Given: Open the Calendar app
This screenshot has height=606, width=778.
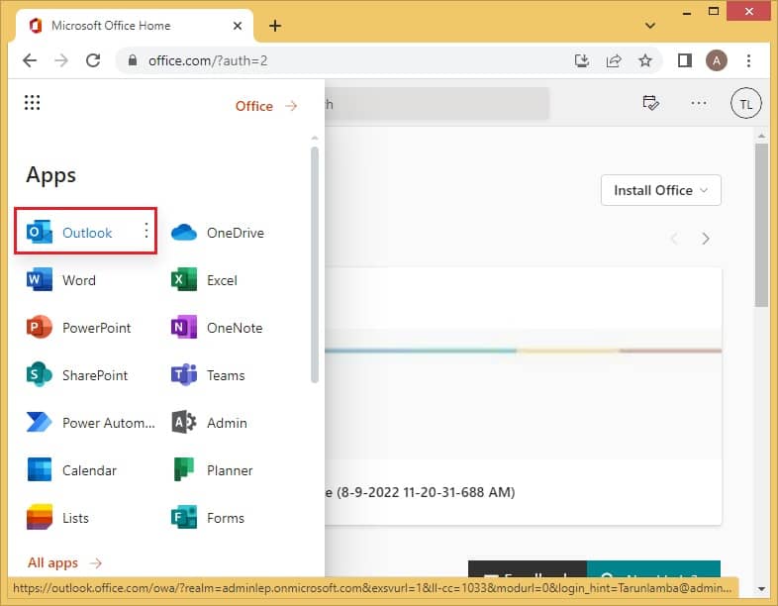Looking at the screenshot, I should tap(71, 470).
